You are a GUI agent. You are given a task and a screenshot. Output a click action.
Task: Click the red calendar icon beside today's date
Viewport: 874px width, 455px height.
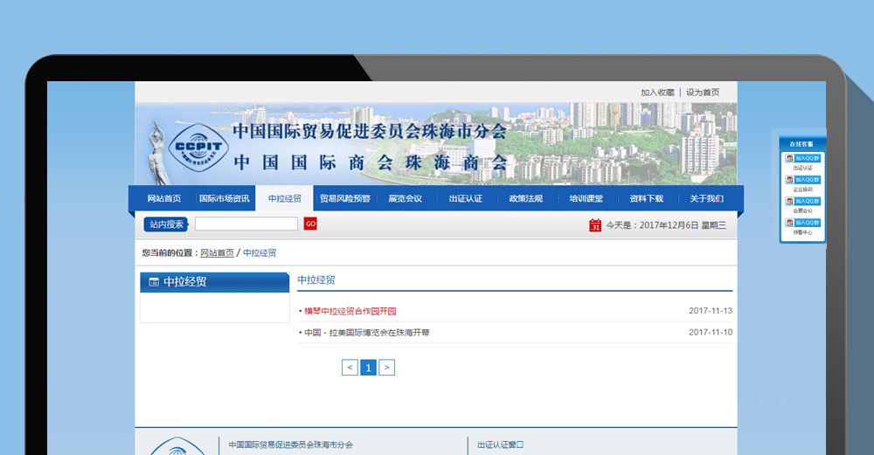pos(595,225)
